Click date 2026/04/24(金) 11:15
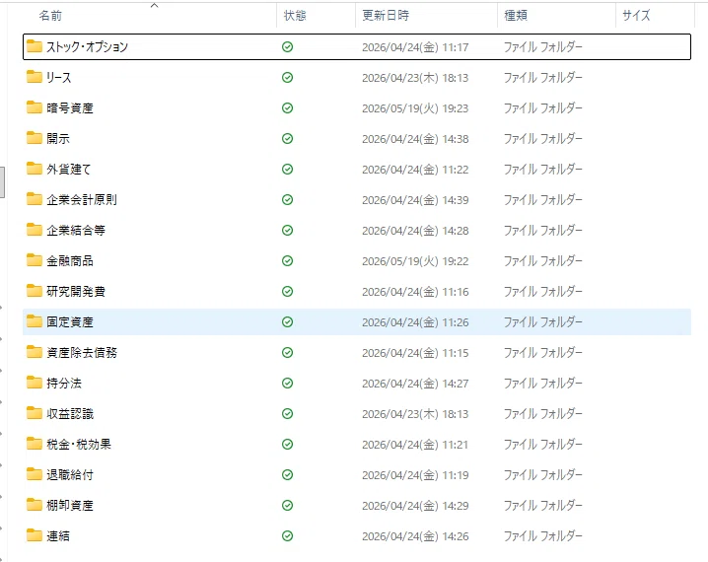This screenshot has width=708, height=562. 415,353
